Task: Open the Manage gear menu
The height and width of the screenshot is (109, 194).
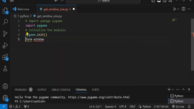Action: click(5, 98)
